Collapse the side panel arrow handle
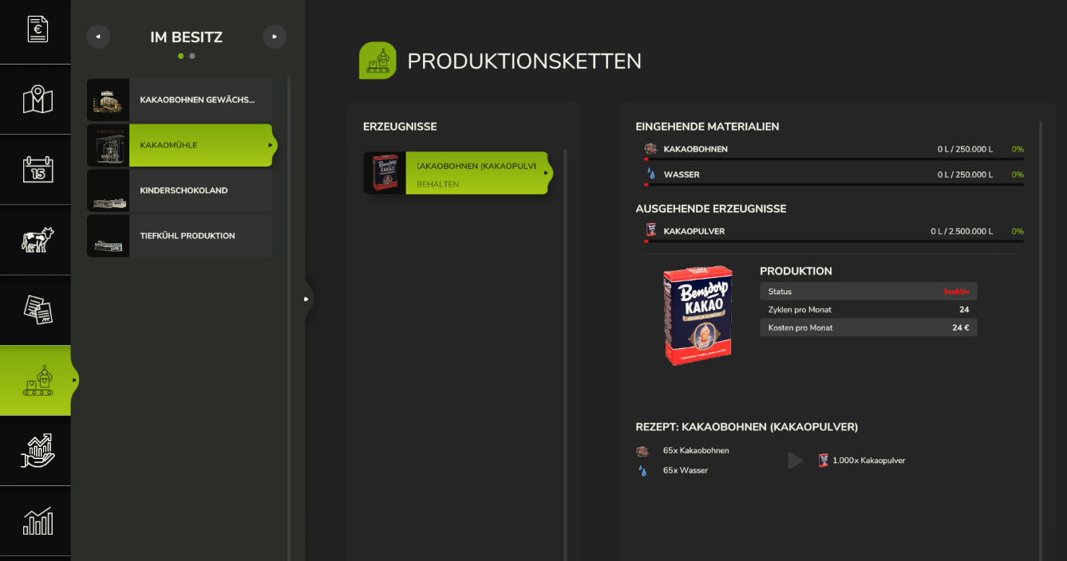Viewport: 1067px width, 561px height. click(x=306, y=299)
